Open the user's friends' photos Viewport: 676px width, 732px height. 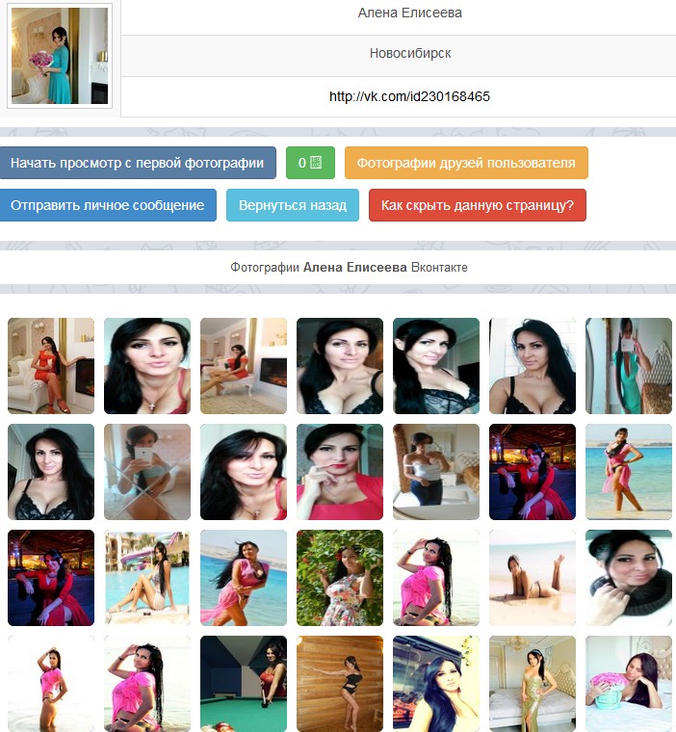tap(466, 163)
